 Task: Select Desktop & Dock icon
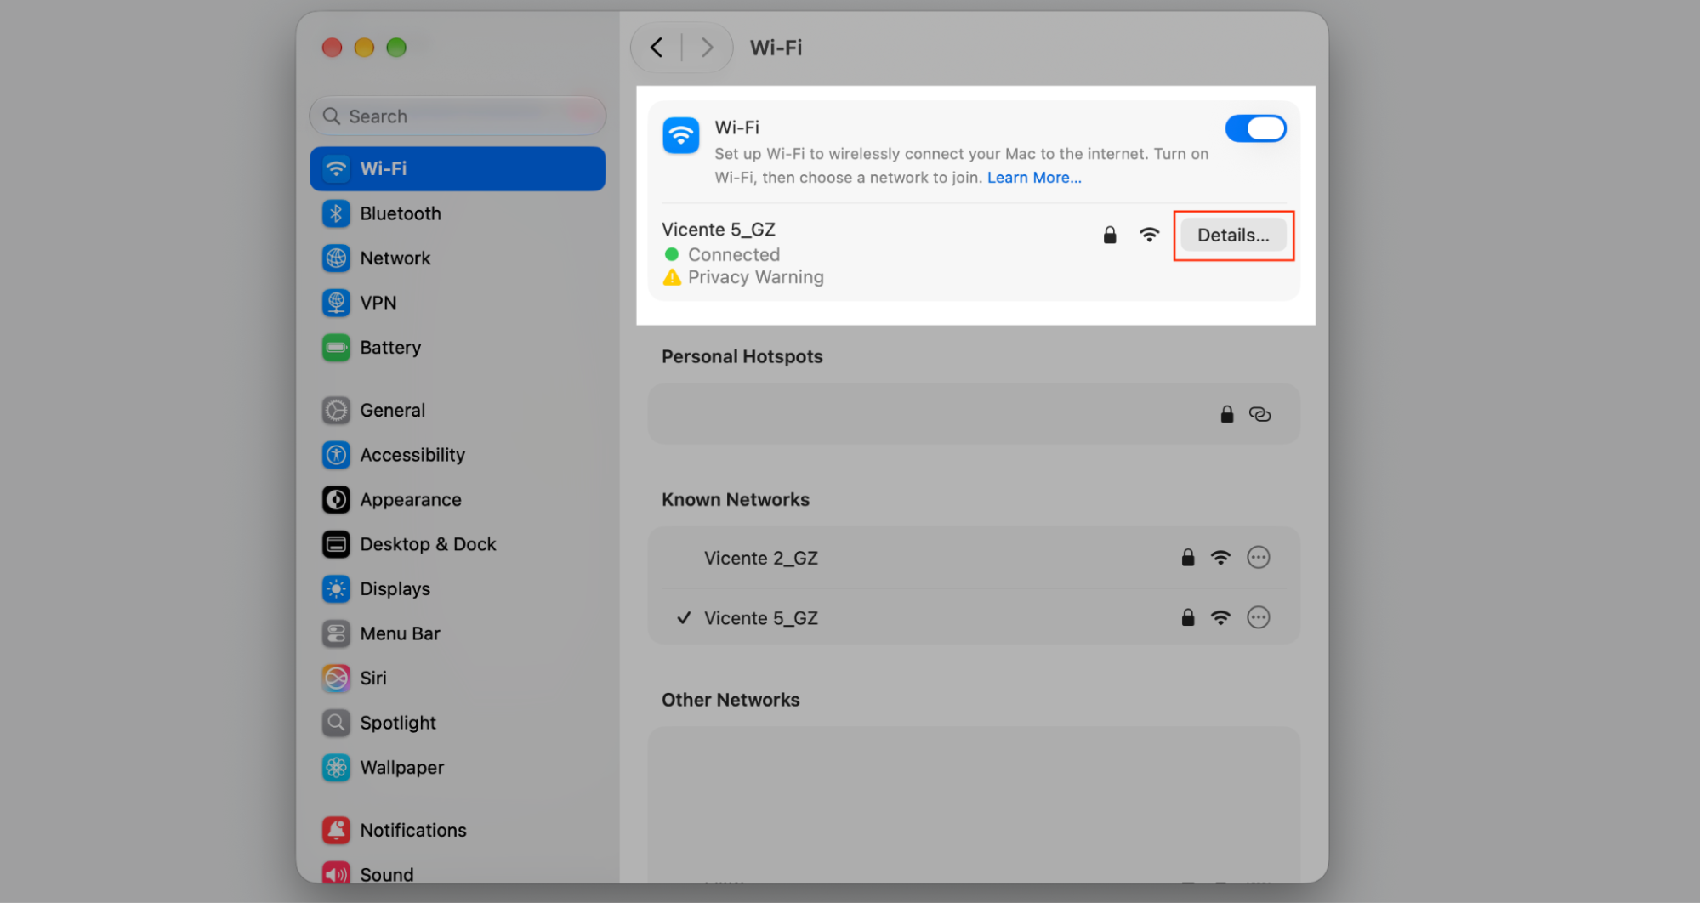point(336,544)
